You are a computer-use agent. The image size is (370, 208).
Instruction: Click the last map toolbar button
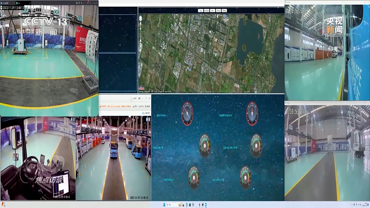click(x=224, y=11)
